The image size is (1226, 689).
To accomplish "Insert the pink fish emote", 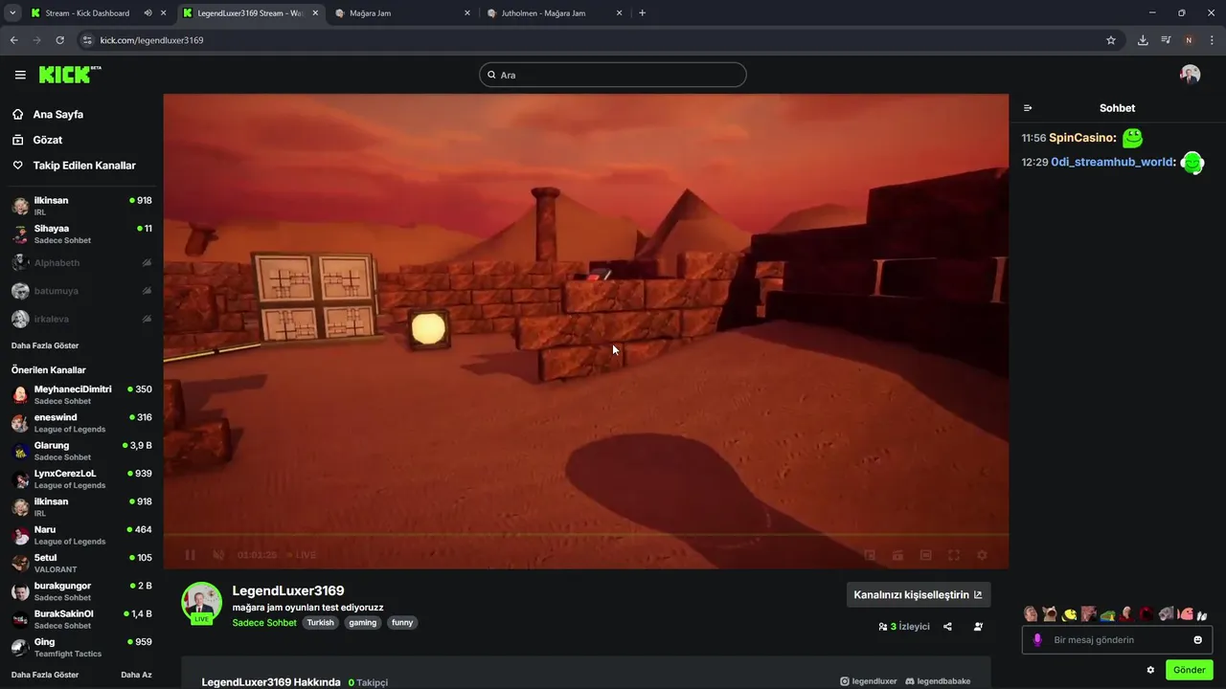I will [x=1185, y=614].
